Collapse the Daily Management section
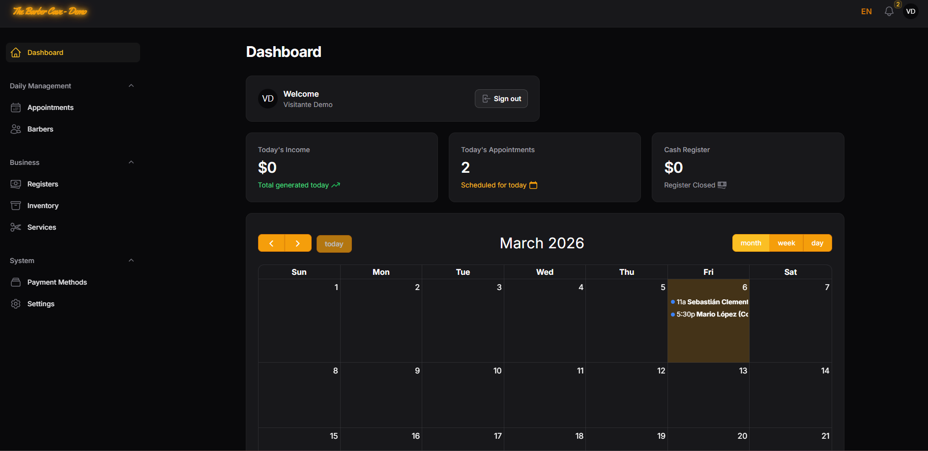 [131, 85]
